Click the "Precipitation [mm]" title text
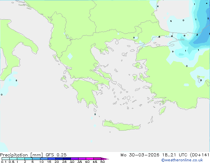Image resolution: width=210 pixels, height=163 pixels. [22, 155]
